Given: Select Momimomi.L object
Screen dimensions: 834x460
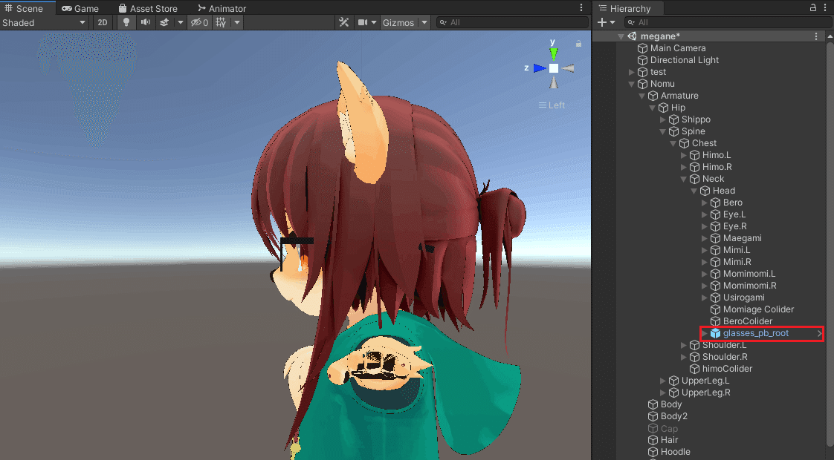Looking at the screenshot, I should point(749,274).
